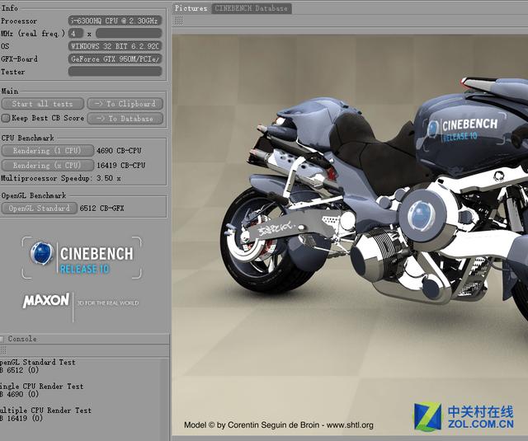Click console value CB 16419 (0)
The width and height of the screenshot is (528, 441).
click(21, 419)
